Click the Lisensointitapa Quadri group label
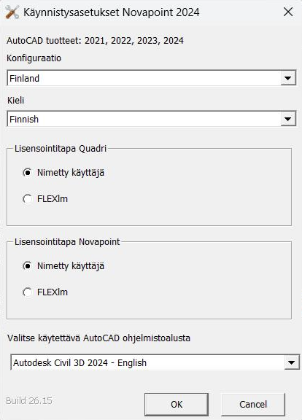The image size is (302, 420). [x=61, y=149]
